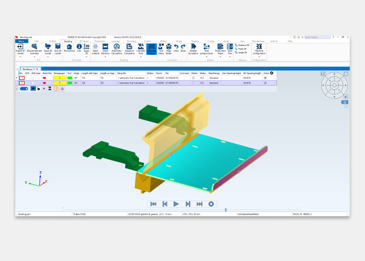This screenshot has height=261, width=365.
Task: Click green Tool color cell in row 1
Action: [x=69, y=78]
